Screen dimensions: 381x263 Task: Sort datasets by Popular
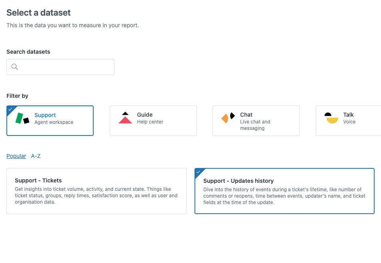(x=16, y=156)
